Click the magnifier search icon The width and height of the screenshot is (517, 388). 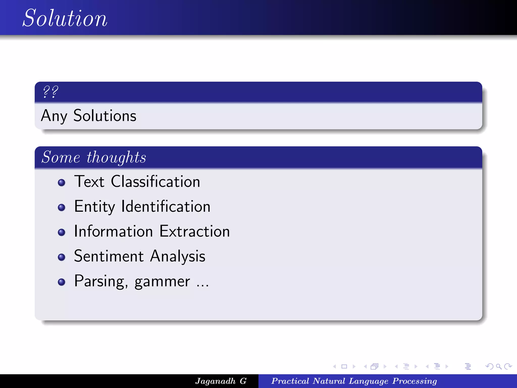(499, 366)
